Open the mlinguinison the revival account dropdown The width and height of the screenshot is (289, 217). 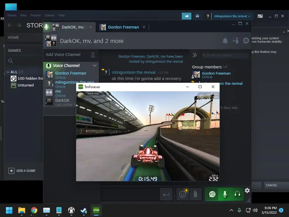click(232, 16)
